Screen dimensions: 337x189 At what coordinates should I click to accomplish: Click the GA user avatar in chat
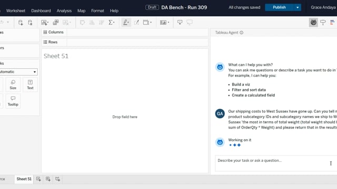[x=220, y=113]
